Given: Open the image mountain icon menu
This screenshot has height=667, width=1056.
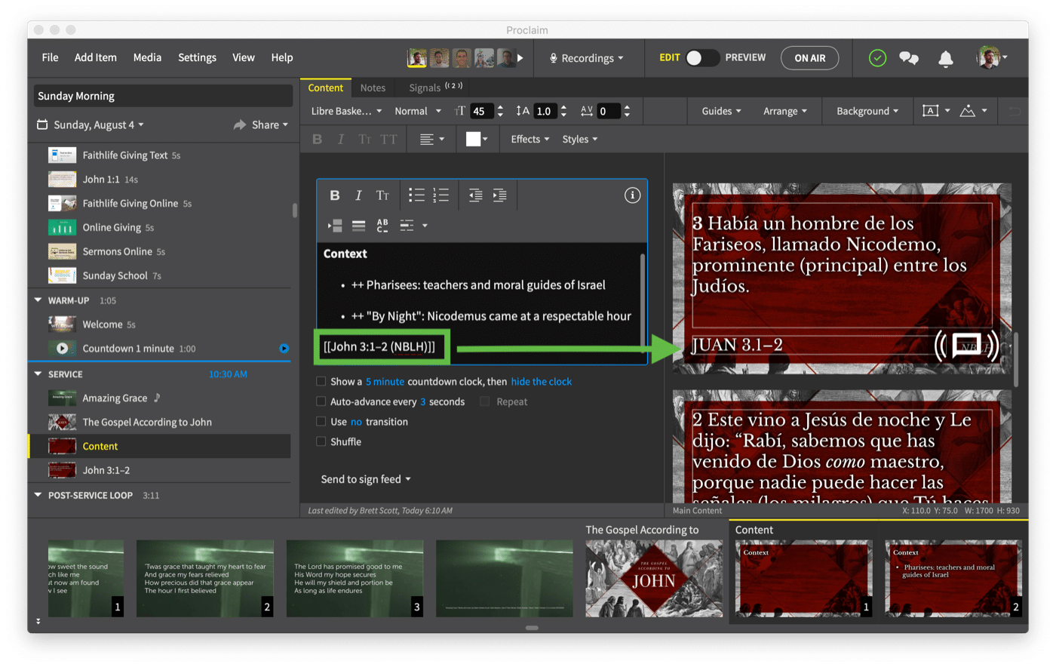Looking at the screenshot, I should 973,111.
